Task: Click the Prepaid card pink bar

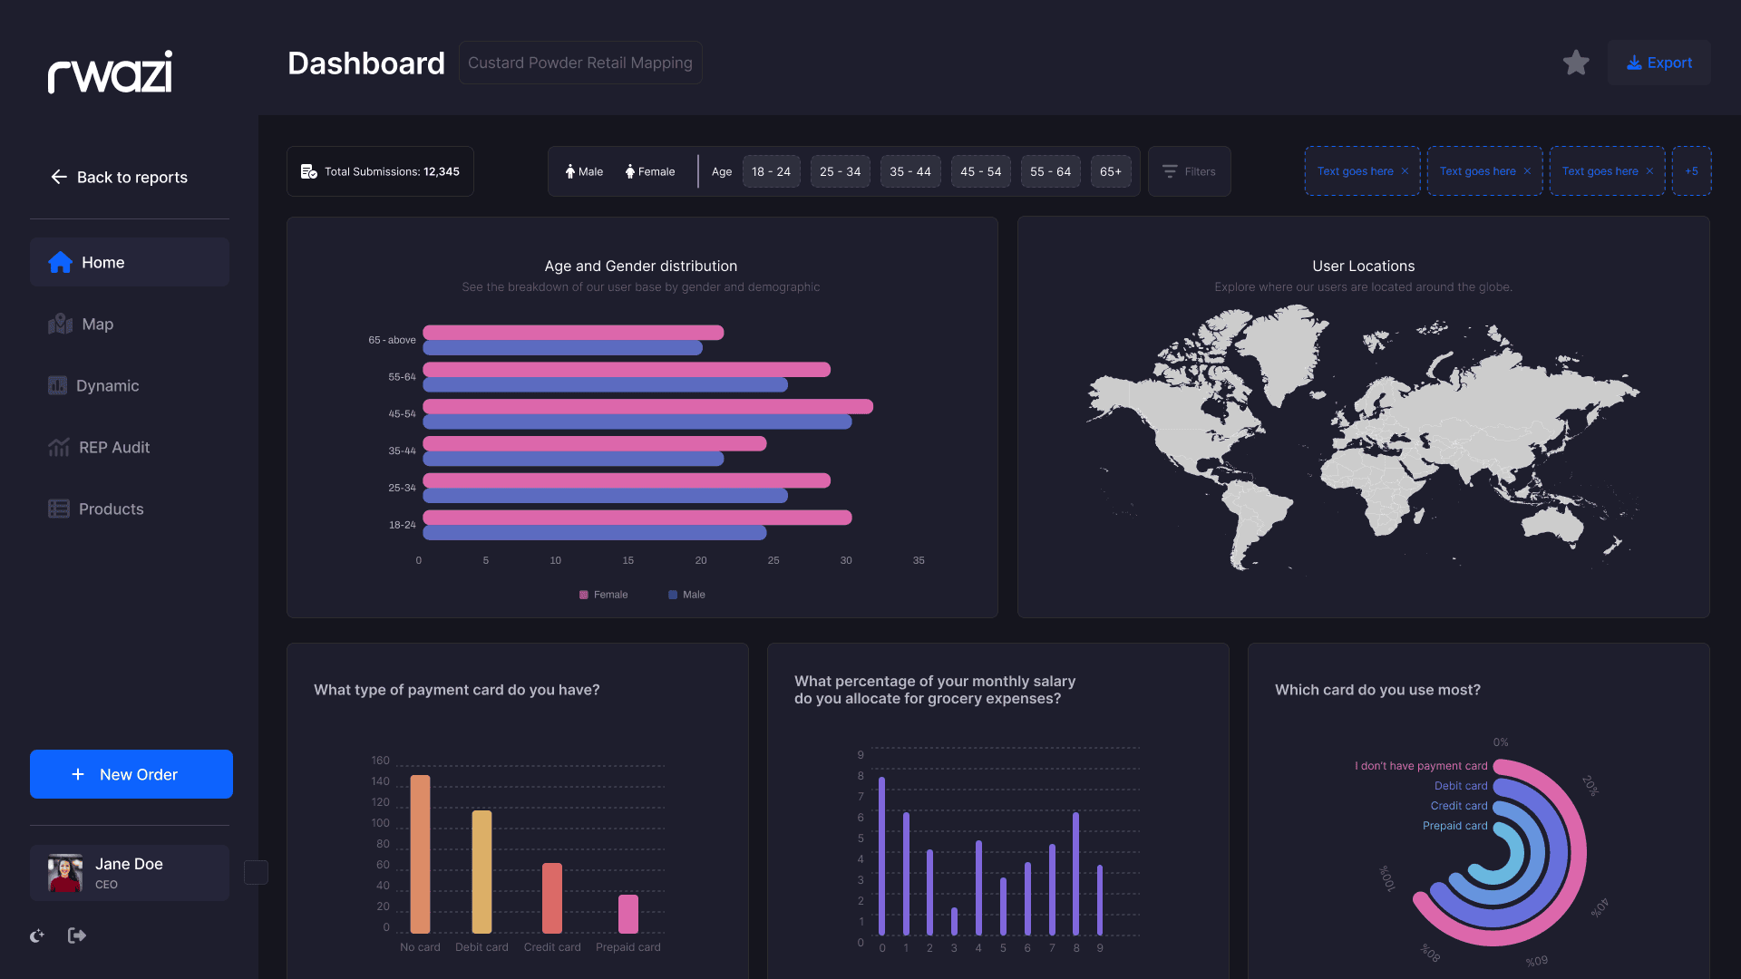Action: pos(628,914)
